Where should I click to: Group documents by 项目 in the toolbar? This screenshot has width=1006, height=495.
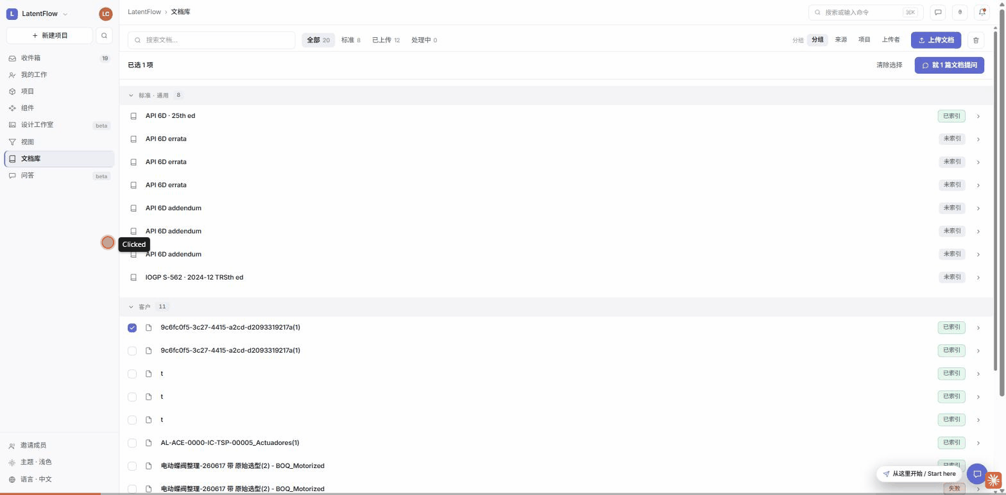tap(864, 40)
